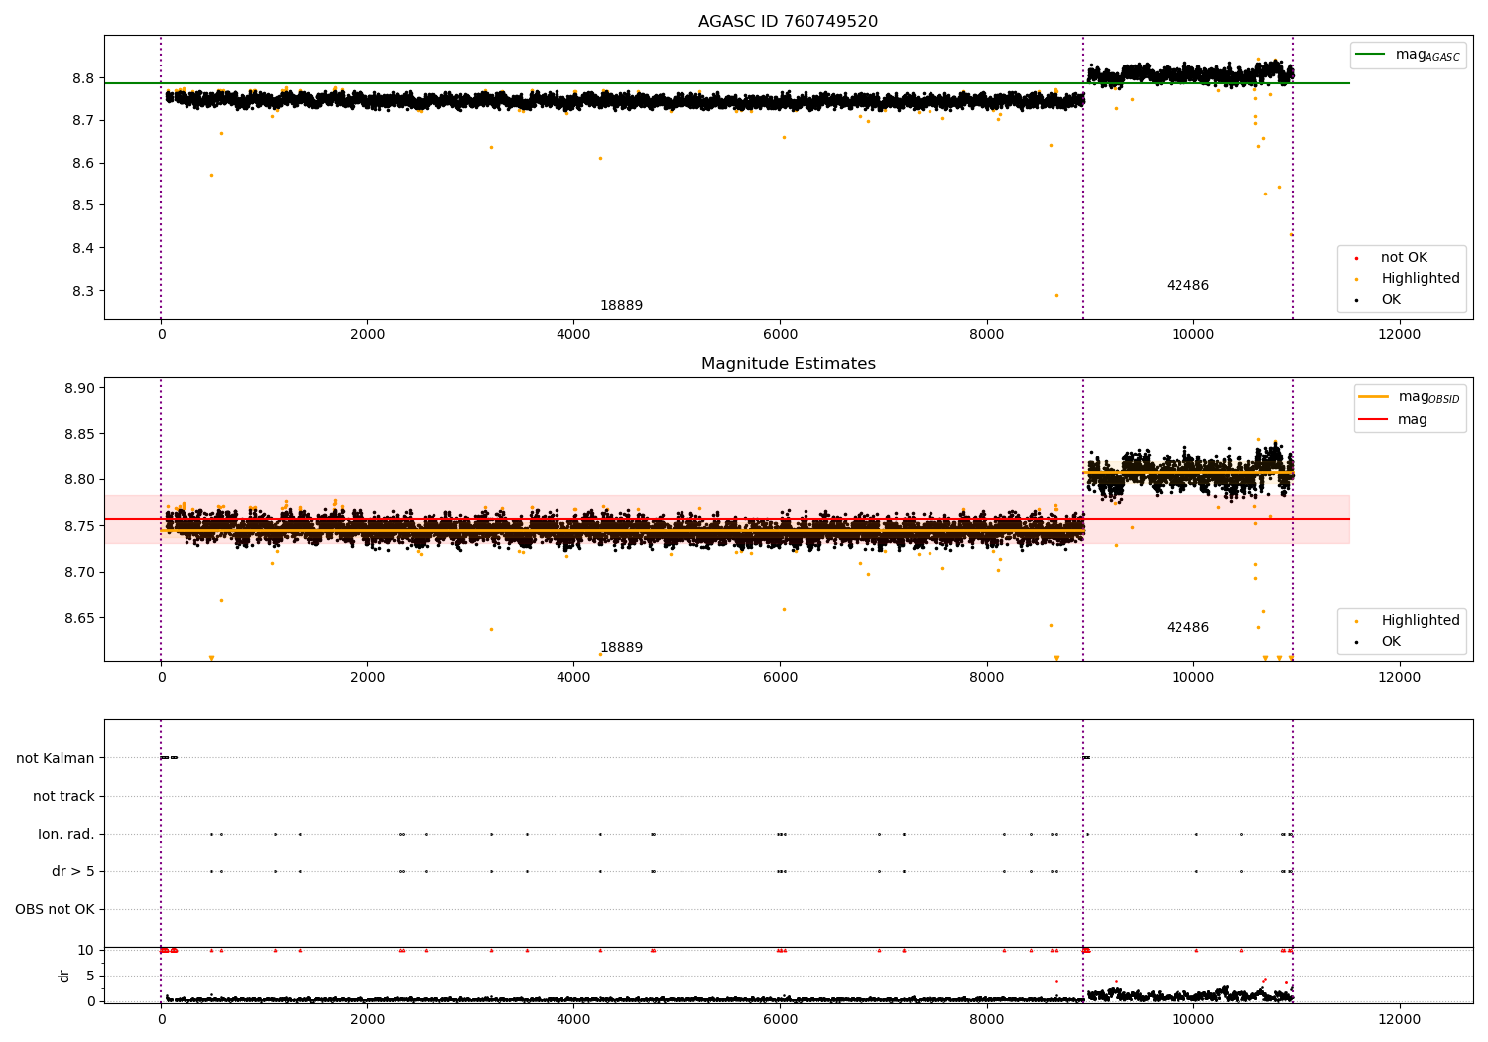The width and height of the screenshot is (1488, 1042).
Task: Click the '2000' x-axis tick of top panel
Action: (367, 335)
